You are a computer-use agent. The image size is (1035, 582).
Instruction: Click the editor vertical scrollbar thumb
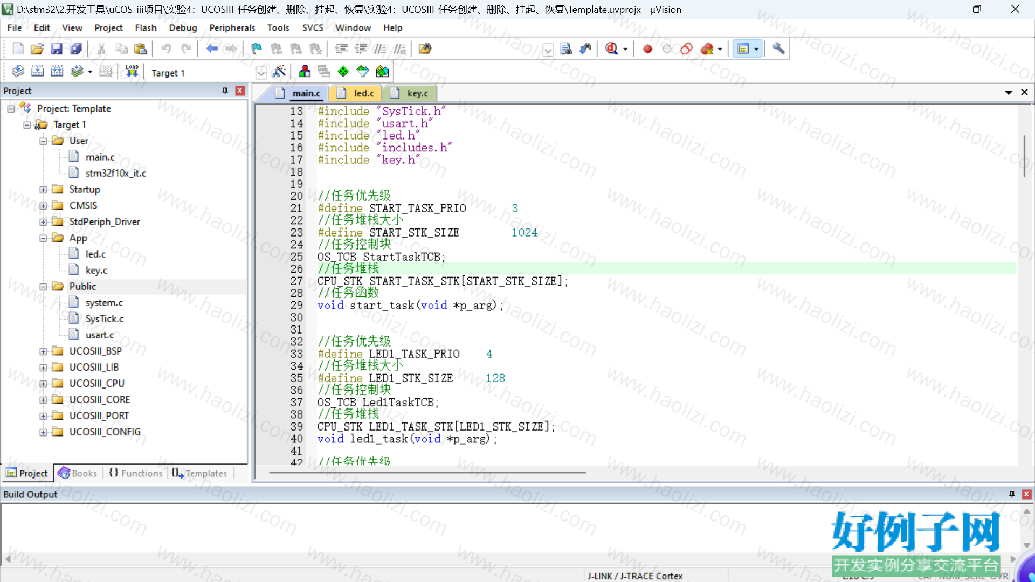(x=1024, y=156)
